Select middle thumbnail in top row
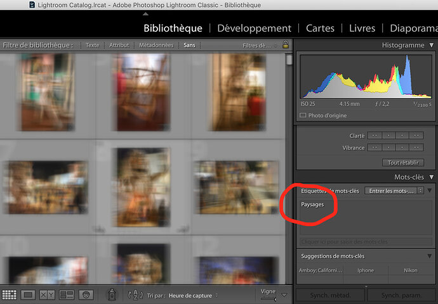 143,92
